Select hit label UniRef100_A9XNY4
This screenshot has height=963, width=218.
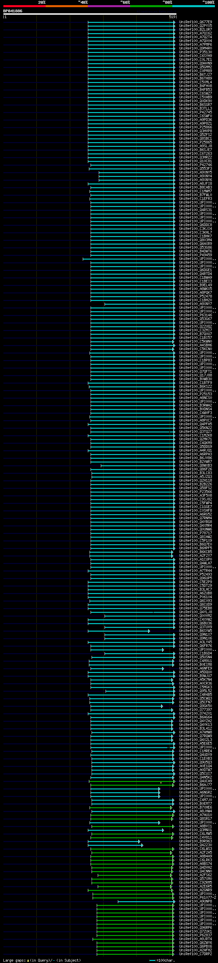point(196,176)
